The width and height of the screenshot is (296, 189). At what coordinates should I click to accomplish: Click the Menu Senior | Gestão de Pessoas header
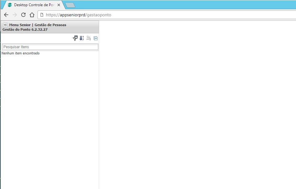(x=38, y=25)
